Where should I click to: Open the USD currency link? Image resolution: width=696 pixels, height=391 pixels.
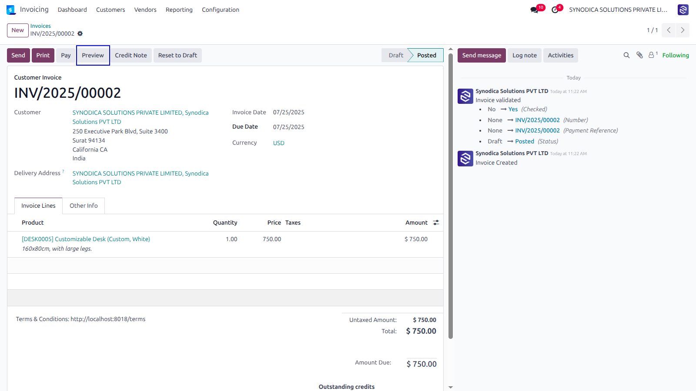click(279, 143)
